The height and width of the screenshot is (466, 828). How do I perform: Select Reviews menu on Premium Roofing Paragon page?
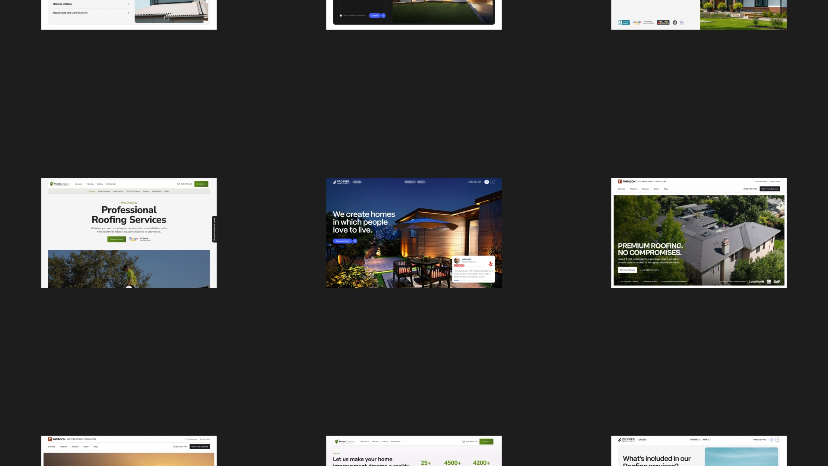click(645, 189)
